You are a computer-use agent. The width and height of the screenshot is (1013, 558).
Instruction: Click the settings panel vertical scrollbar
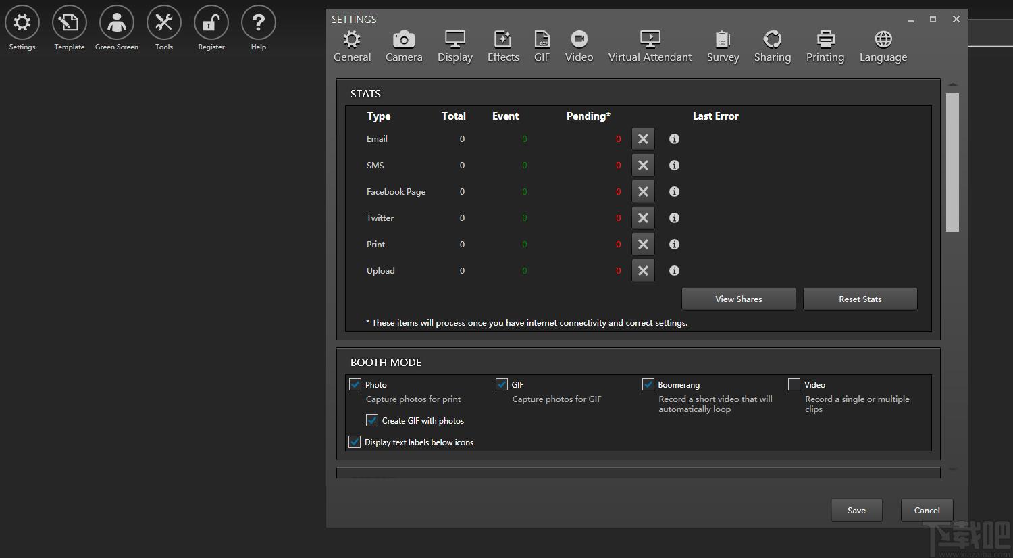pos(952,162)
